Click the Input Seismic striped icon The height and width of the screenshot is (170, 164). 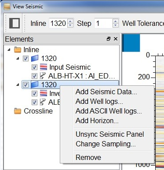pyautogui.click(x=44, y=67)
